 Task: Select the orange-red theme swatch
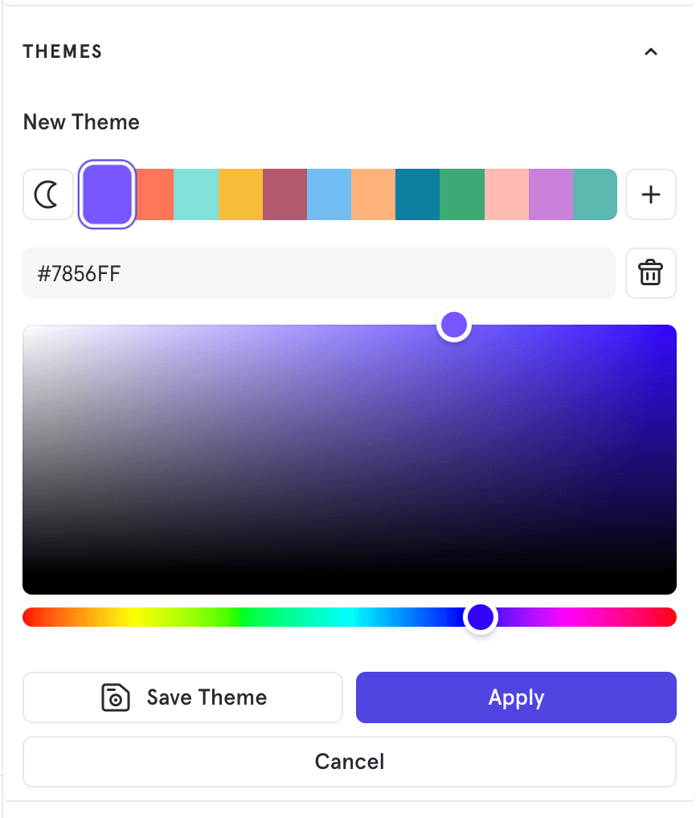(x=154, y=194)
